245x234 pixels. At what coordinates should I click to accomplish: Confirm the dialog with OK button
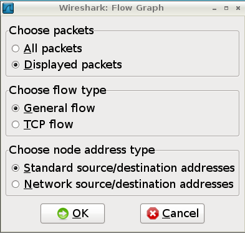[72, 213]
